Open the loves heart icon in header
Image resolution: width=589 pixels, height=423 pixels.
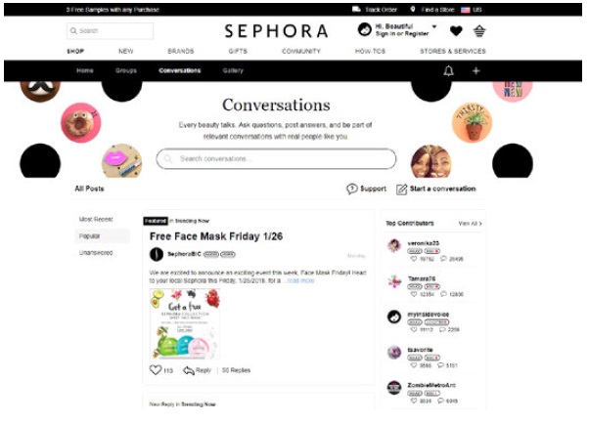tap(456, 30)
